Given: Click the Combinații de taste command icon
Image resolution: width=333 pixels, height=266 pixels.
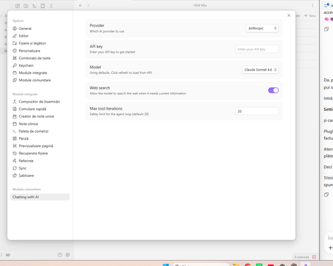Looking at the screenshot, I should (15, 58).
